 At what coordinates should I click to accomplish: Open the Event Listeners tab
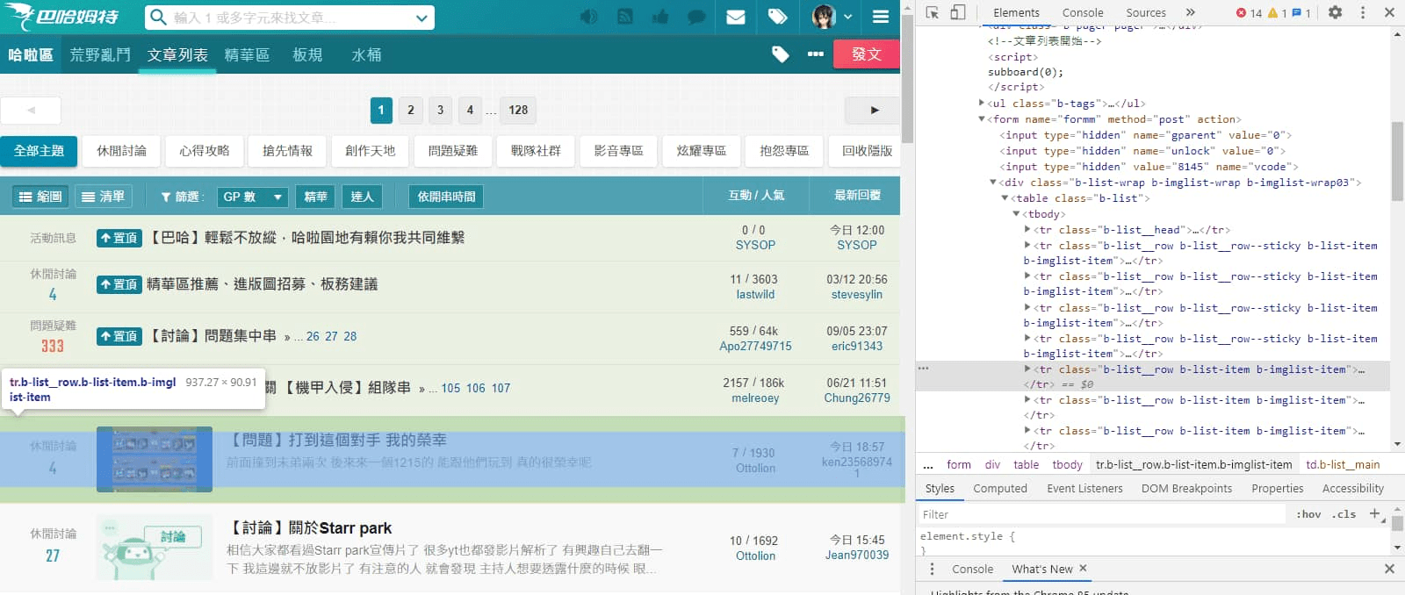(x=1084, y=489)
